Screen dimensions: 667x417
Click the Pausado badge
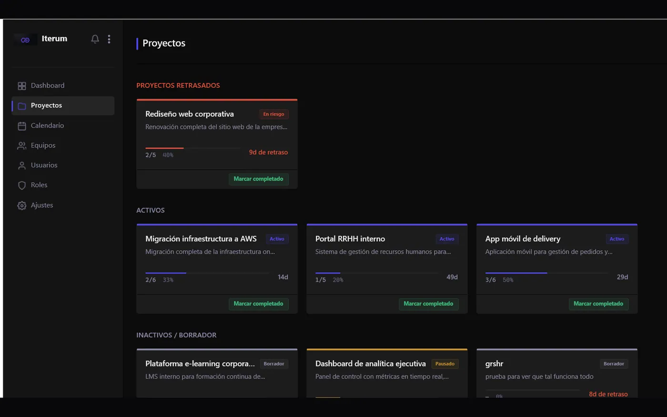pyautogui.click(x=445, y=364)
